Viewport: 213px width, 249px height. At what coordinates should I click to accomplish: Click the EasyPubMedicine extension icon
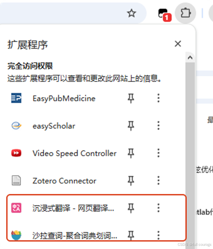[x=16, y=98]
